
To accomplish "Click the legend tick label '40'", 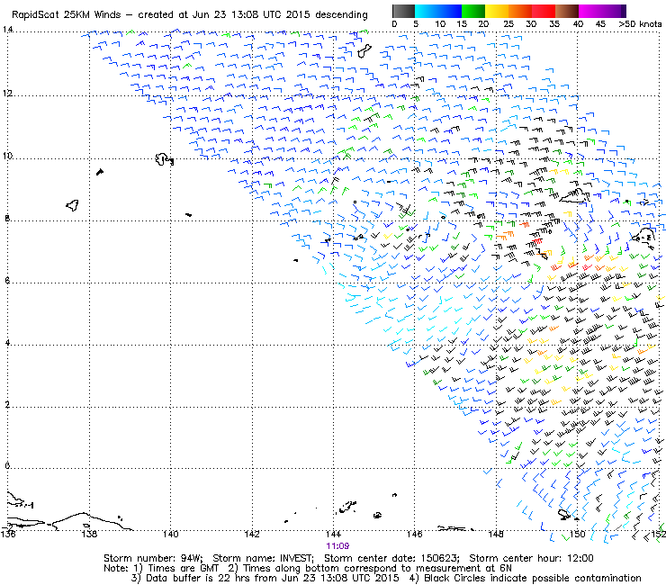I will coord(578,24).
